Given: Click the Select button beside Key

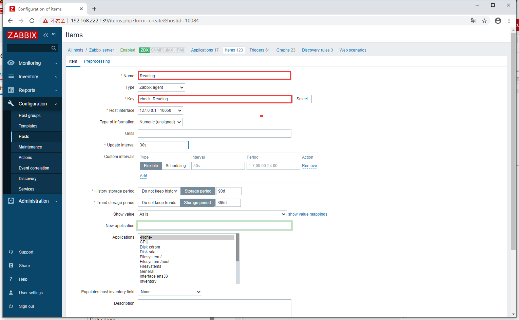Looking at the screenshot, I should [x=302, y=99].
